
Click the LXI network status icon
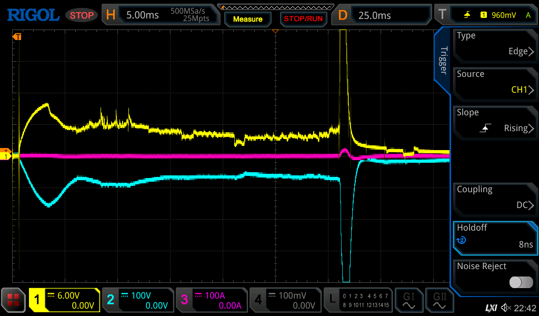pos(491,308)
